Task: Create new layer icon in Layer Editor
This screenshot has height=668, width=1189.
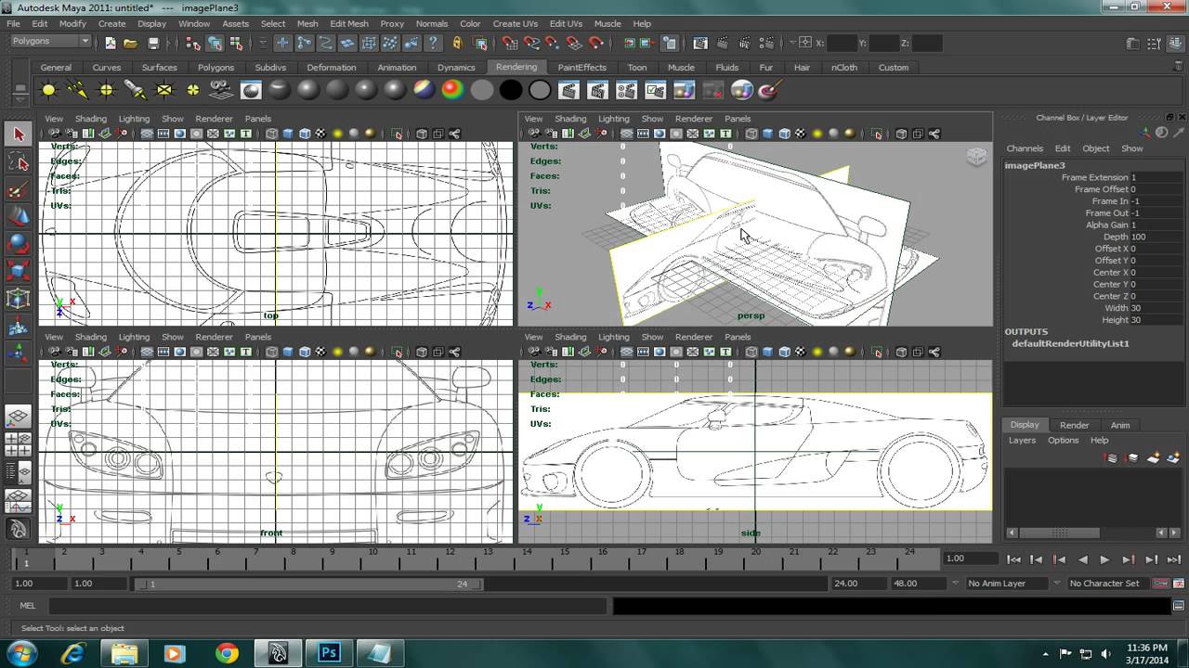Action: pos(1154,458)
